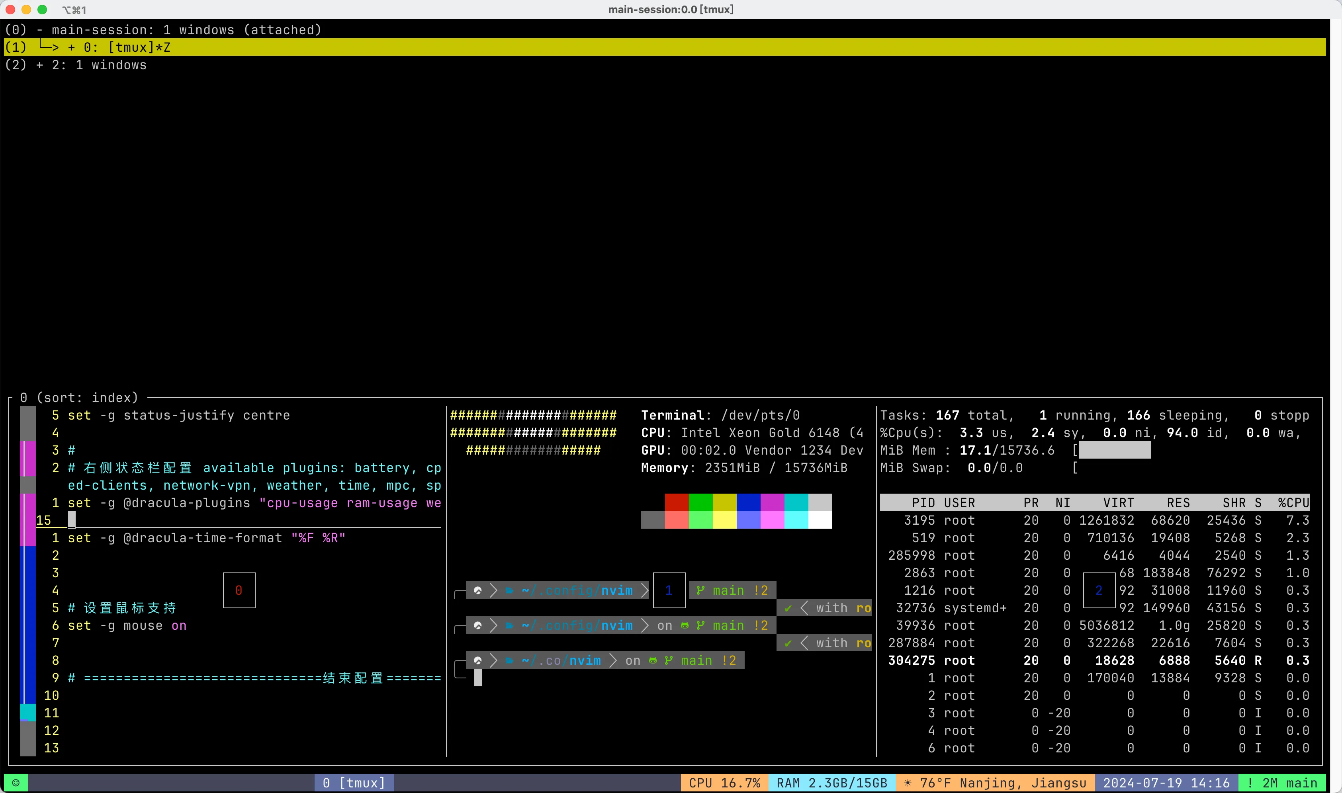
Task: Click the git branch icon right of pane number 1
Action: click(x=700, y=590)
